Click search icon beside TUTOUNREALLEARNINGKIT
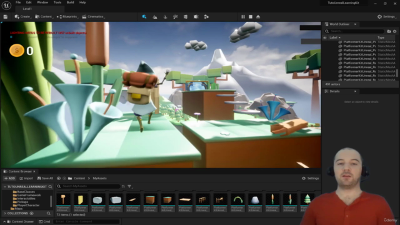The image size is (400, 225). tap(50, 187)
